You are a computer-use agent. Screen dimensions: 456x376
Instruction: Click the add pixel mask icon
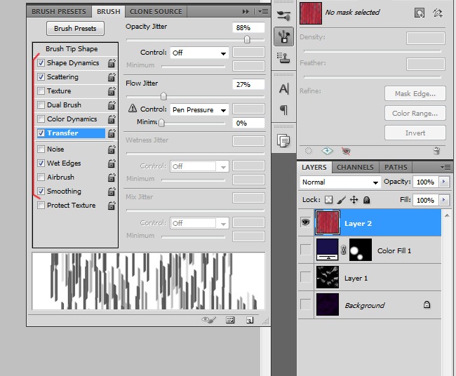(420, 12)
